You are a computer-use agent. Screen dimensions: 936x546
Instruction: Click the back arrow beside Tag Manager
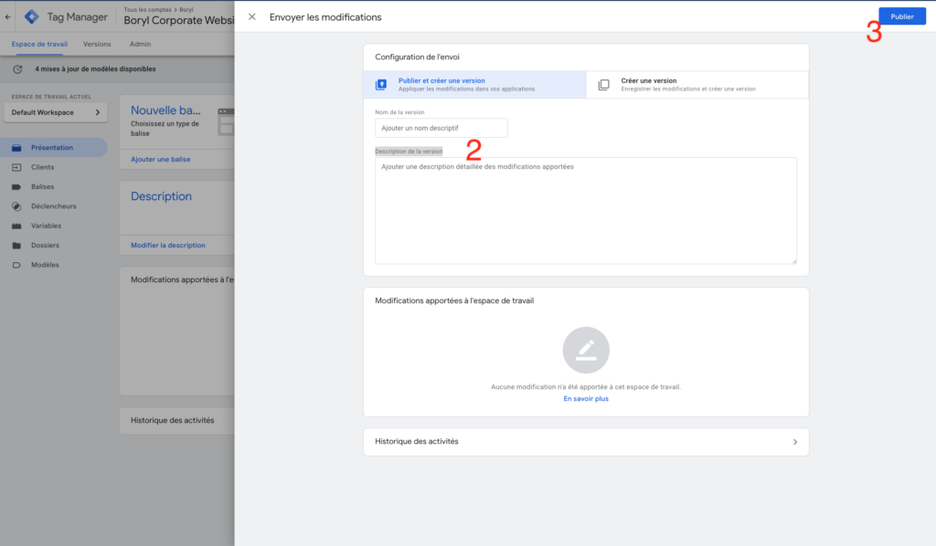pyautogui.click(x=7, y=17)
